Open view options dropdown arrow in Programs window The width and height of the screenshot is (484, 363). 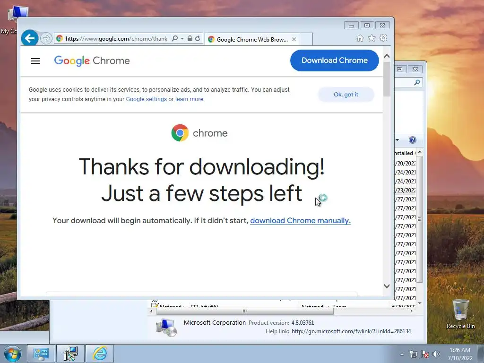point(397,140)
